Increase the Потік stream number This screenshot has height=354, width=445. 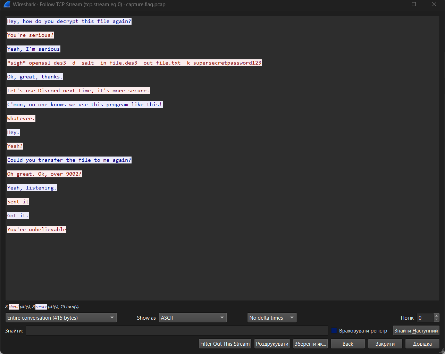pos(436,316)
